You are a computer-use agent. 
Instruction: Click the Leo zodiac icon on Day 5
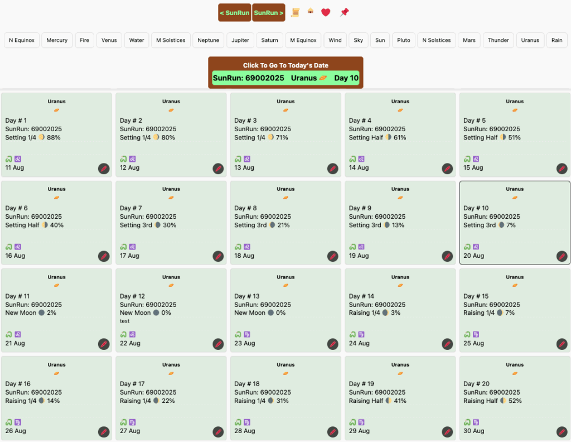click(x=476, y=159)
